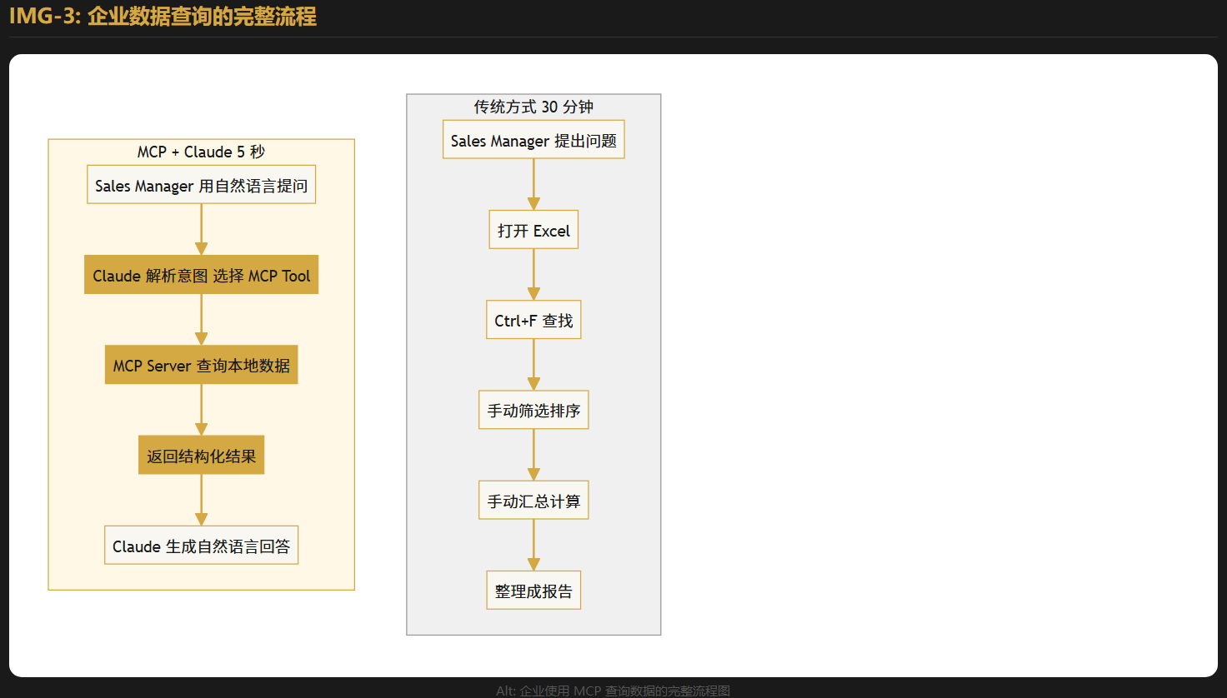Image resolution: width=1227 pixels, height=698 pixels.
Task: Click the arrow below Sales Manager 用自然语言提问
Action: click(x=201, y=229)
